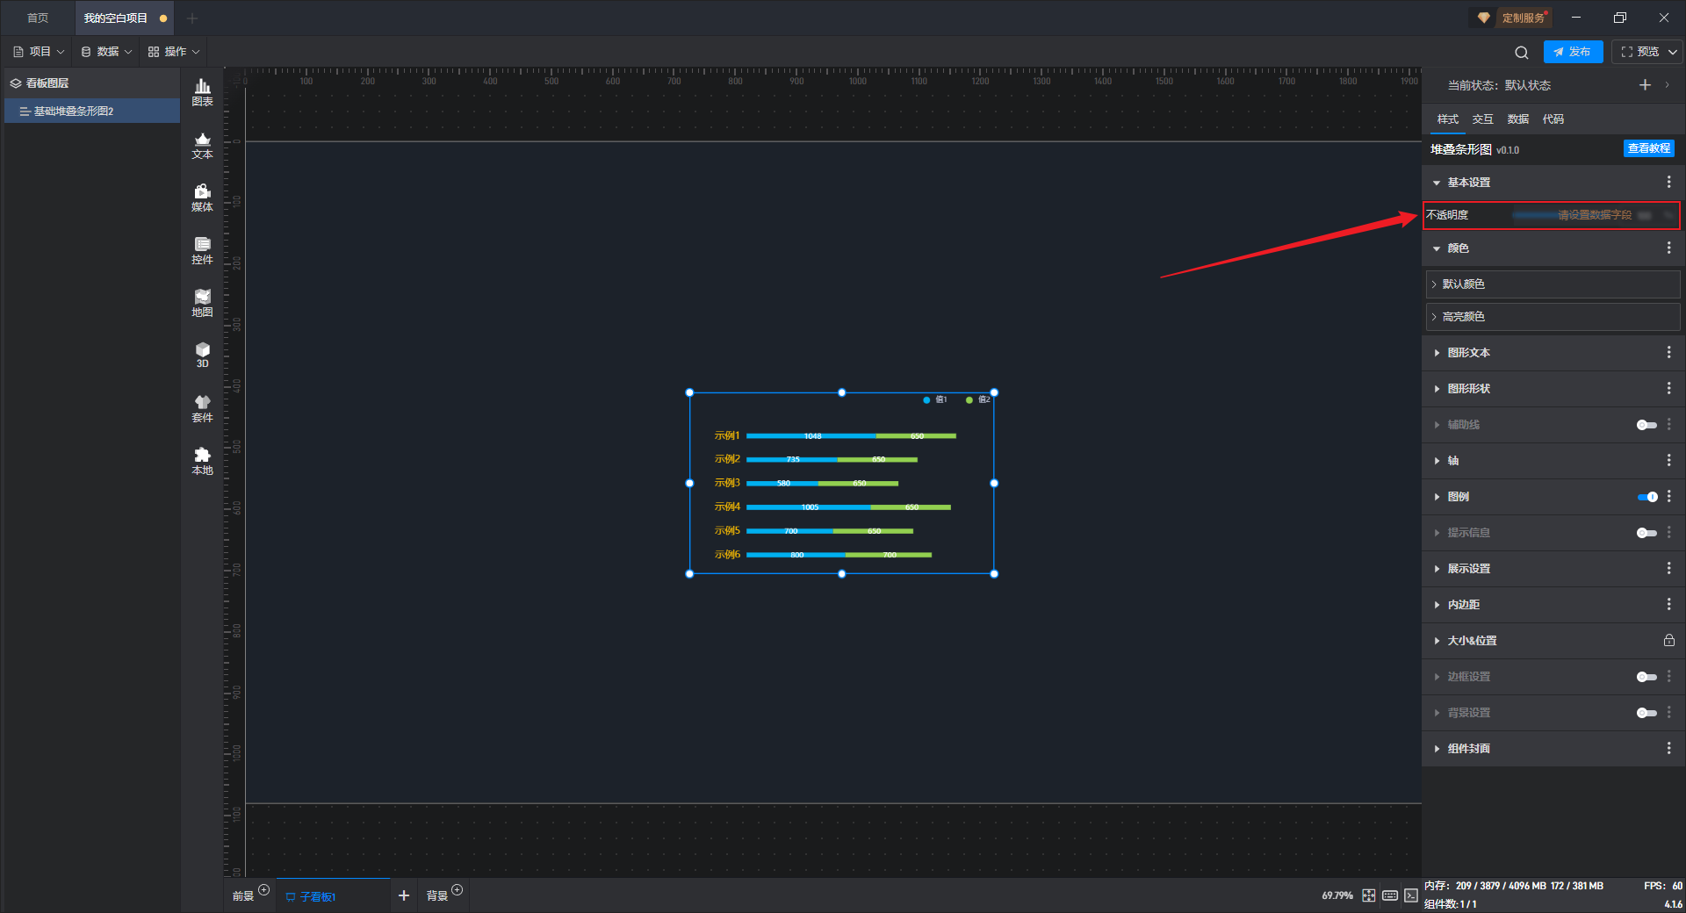
Task: Expand the 内边距 section
Action: (x=1437, y=605)
